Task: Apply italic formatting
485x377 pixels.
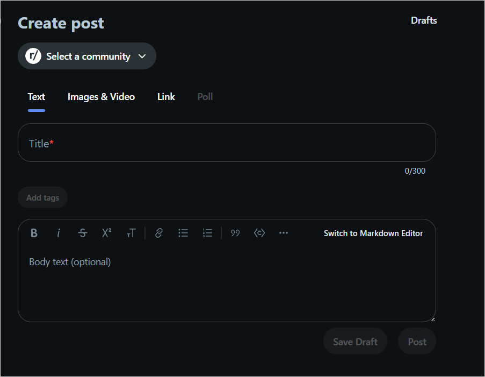Action: point(59,233)
